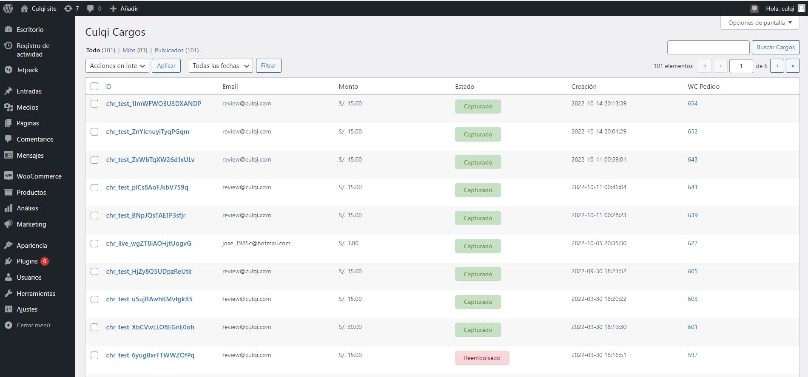The image size is (808, 377).
Task: Check the box for chr_live_wgZT8iAOHjtUogvG
Action: click(x=94, y=244)
